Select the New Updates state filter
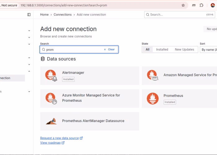 click(184, 49)
